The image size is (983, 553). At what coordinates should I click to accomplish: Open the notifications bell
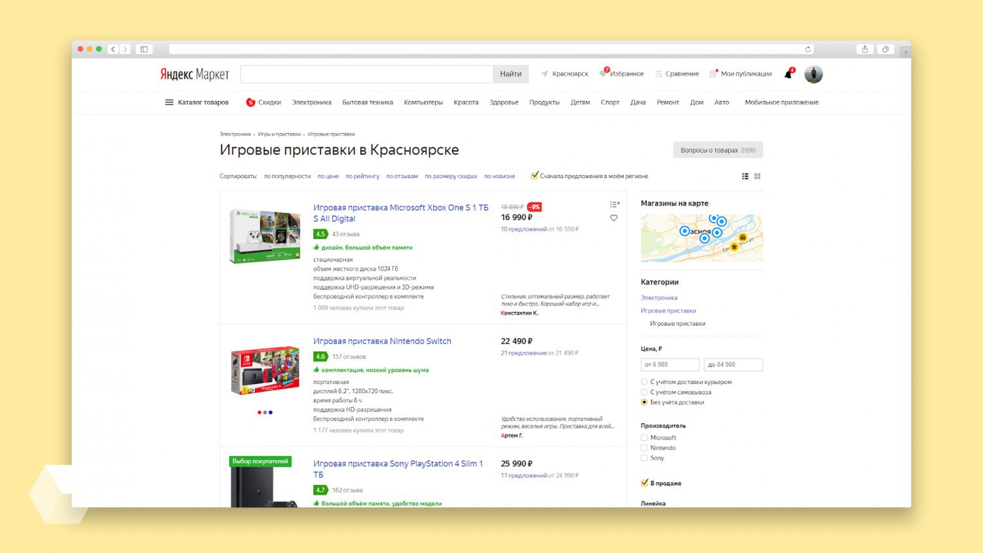pyautogui.click(x=788, y=74)
